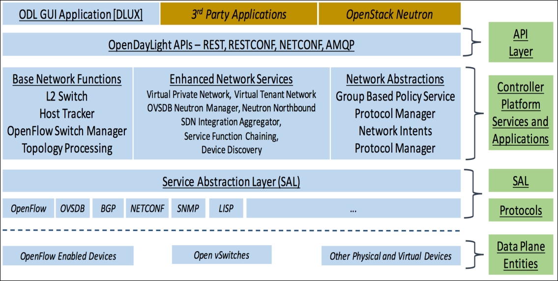558x281 pixels.
Task: Click the Other Physical and Virtual Devices box
Action: tap(391, 256)
